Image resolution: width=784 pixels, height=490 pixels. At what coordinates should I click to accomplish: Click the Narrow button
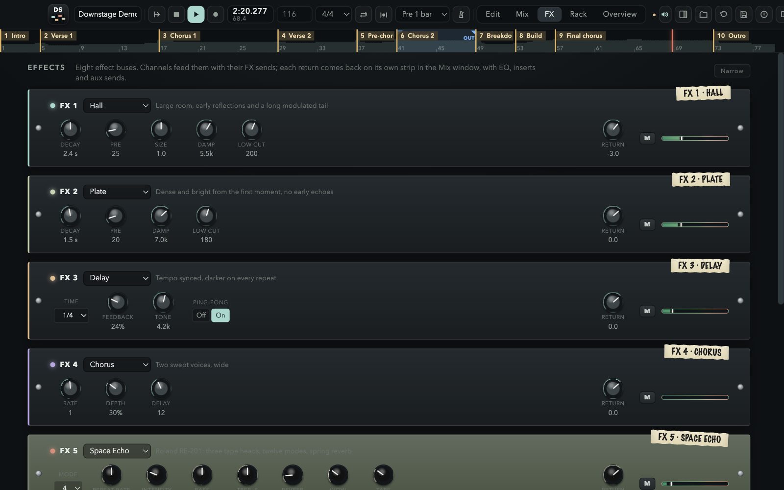click(732, 71)
